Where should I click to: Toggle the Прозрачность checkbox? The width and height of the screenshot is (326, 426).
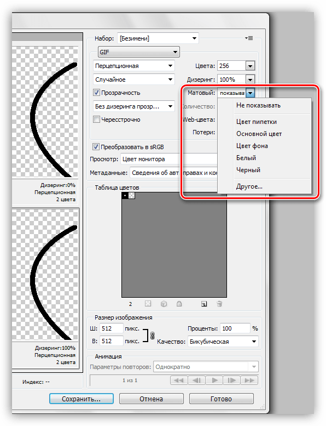(x=96, y=93)
